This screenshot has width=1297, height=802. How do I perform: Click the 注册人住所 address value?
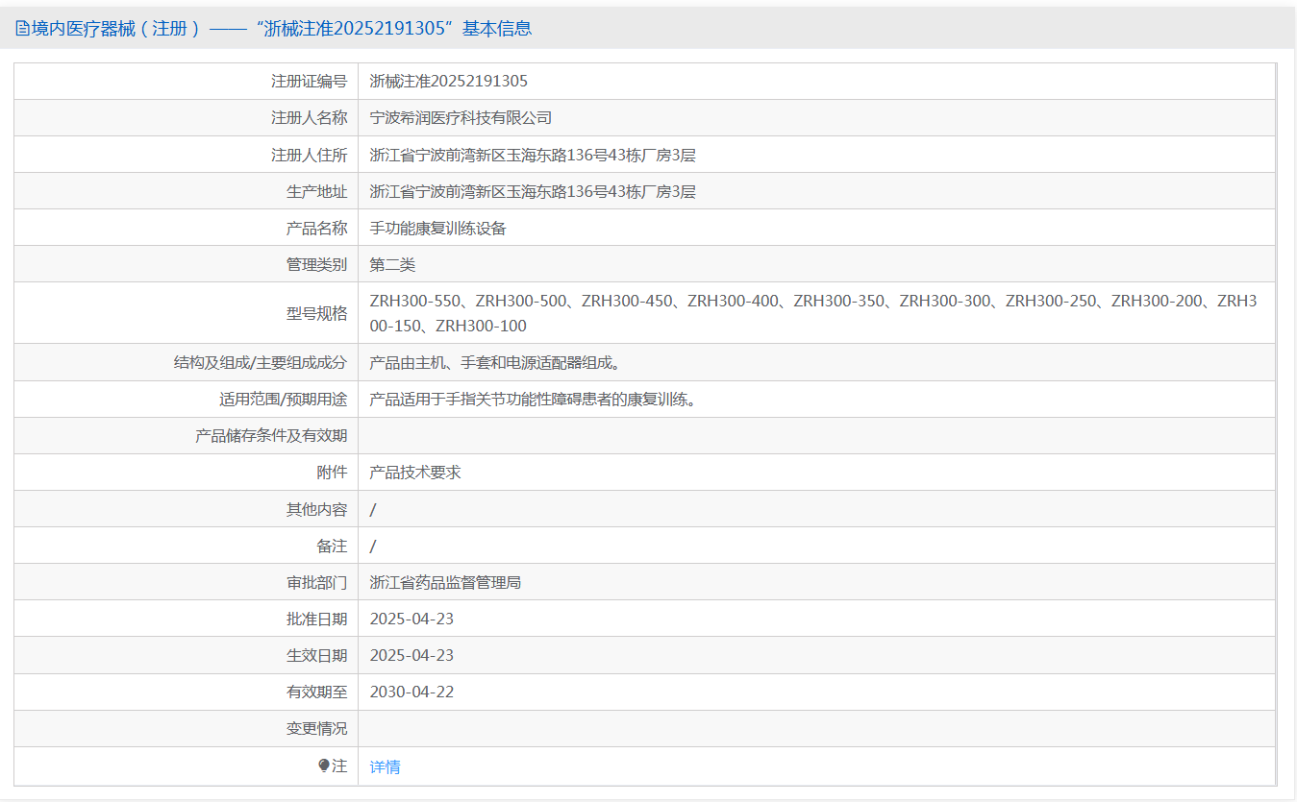tap(533, 155)
